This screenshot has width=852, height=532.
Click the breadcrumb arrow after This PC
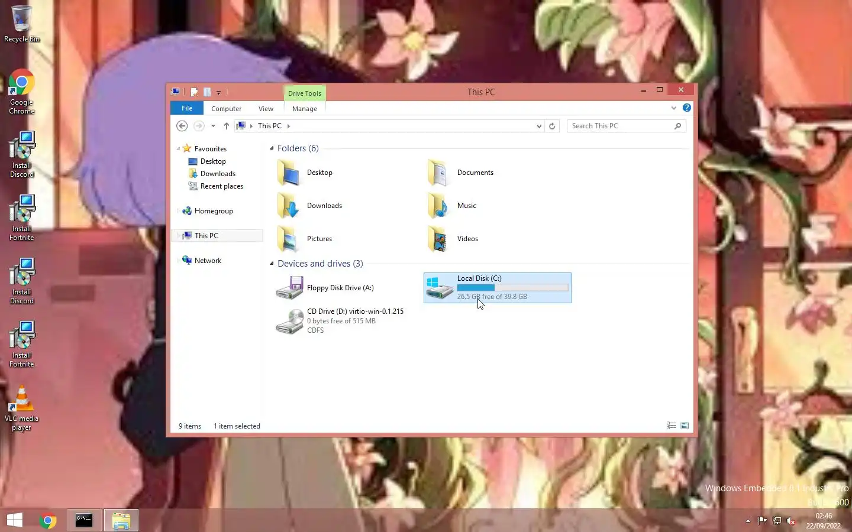(x=289, y=126)
